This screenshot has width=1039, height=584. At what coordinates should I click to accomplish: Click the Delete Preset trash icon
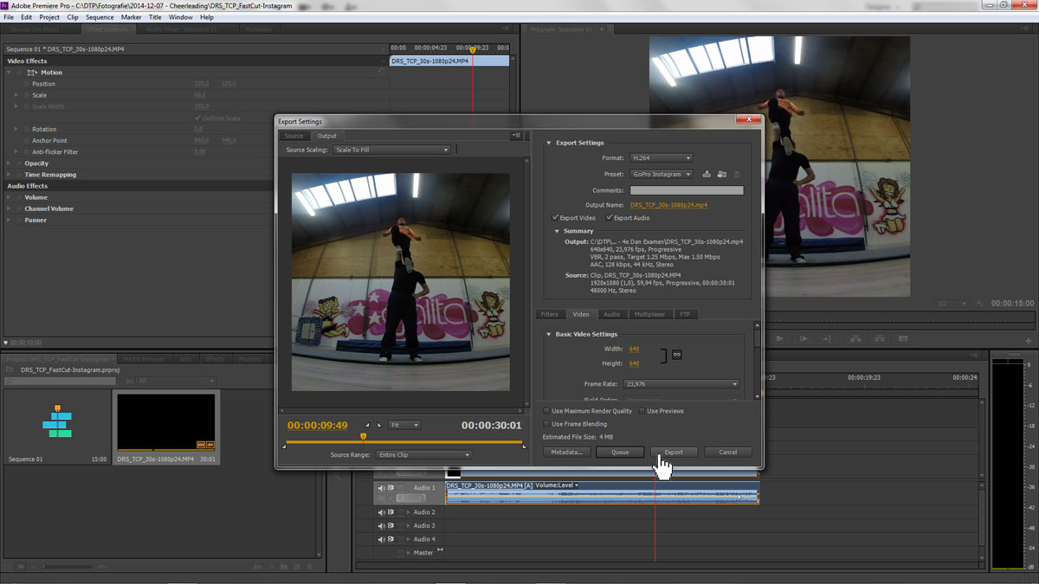pyautogui.click(x=737, y=175)
